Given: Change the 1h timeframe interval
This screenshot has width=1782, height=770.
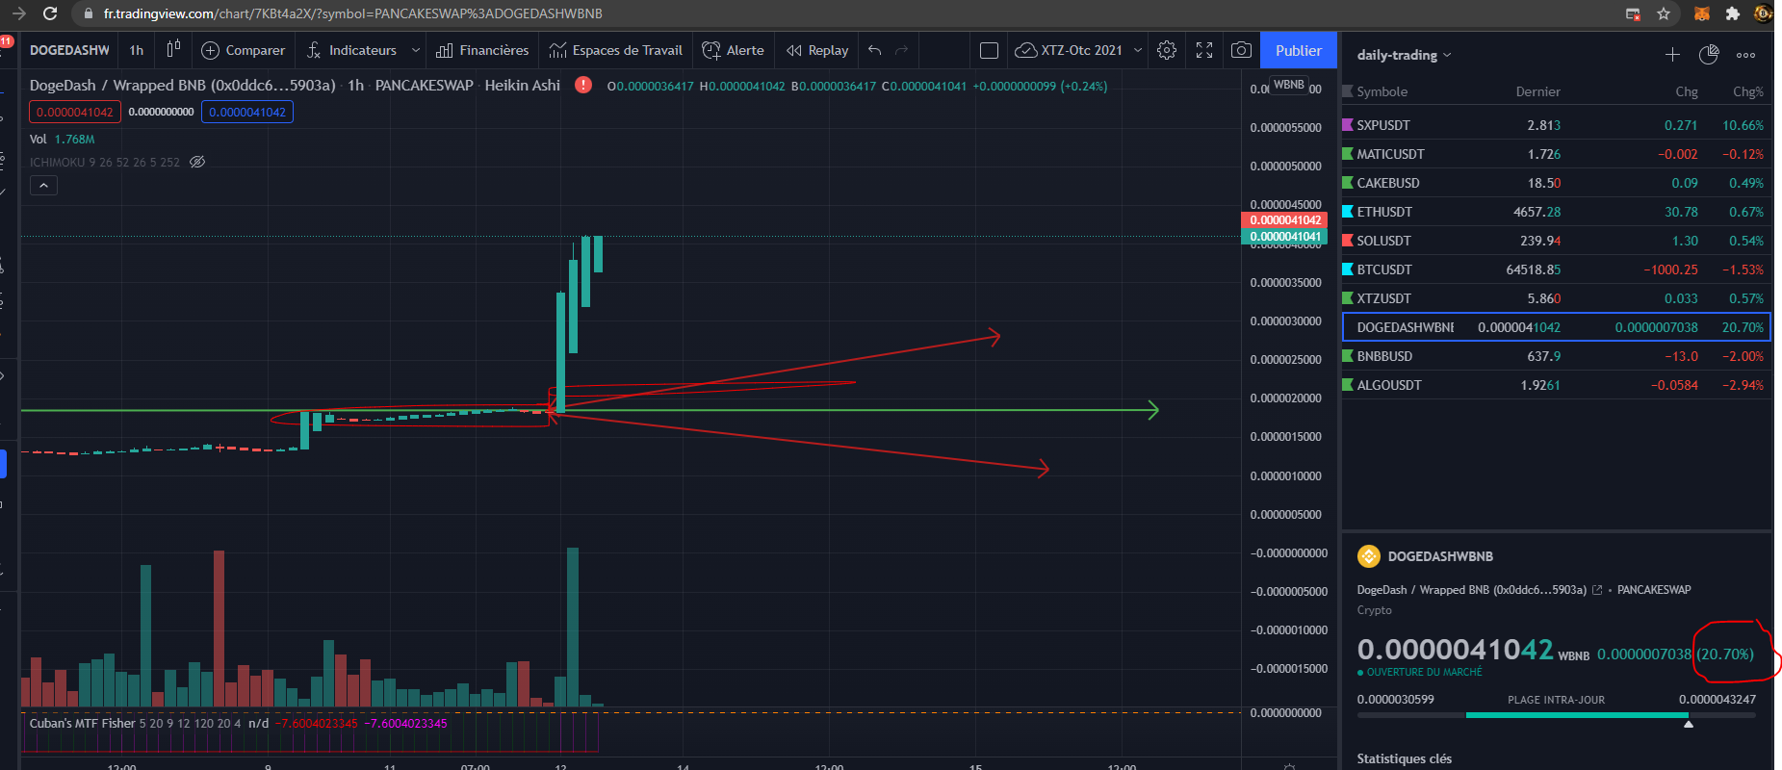Looking at the screenshot, I should (x=137, y=50).
